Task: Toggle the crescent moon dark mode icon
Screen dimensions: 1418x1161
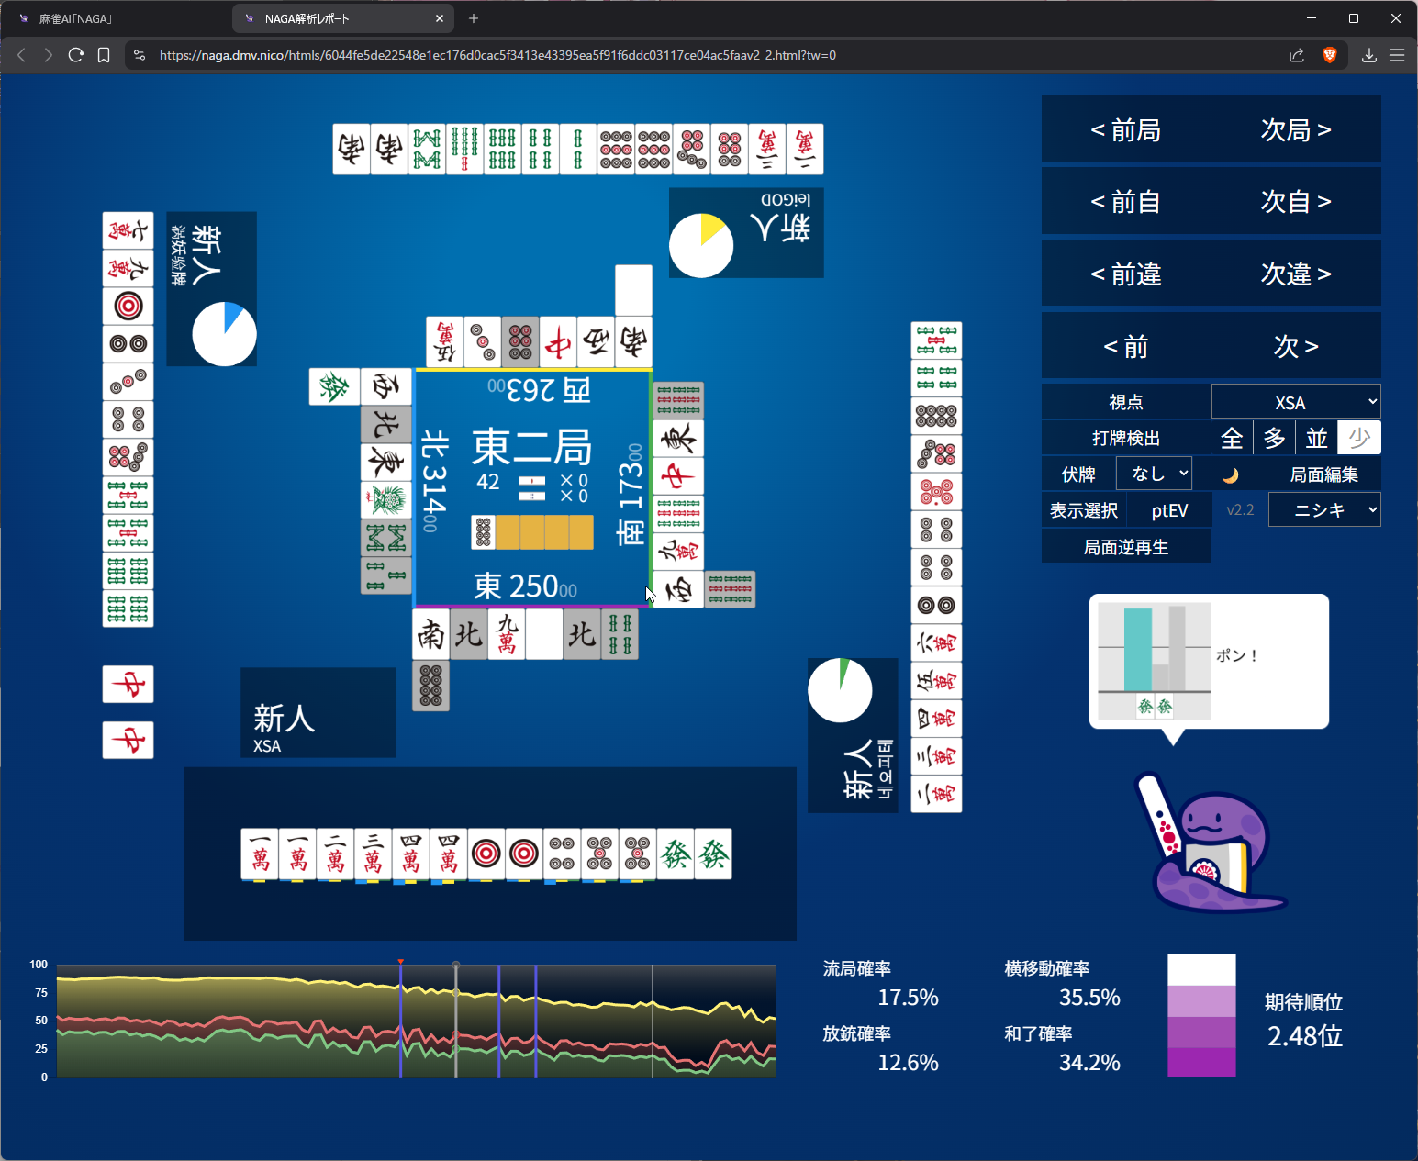Action: [1230, 474]
